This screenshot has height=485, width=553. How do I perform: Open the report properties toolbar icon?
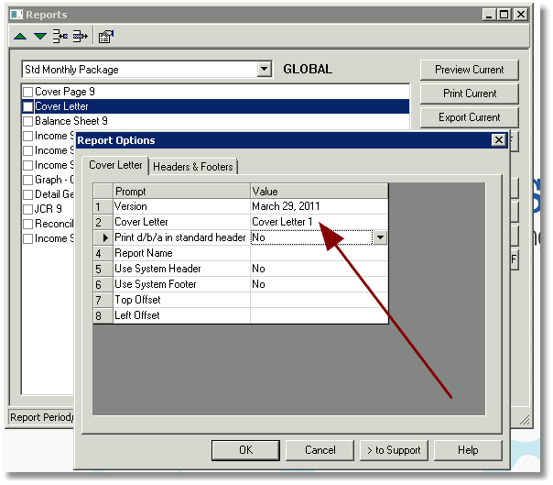pos(106,37)
